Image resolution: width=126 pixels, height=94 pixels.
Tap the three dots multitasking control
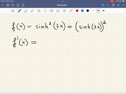[63, 1]
